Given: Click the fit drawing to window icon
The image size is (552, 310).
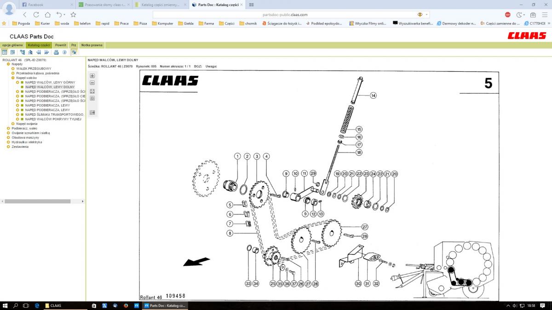Looking at the screenshot, I should (92, 91).
